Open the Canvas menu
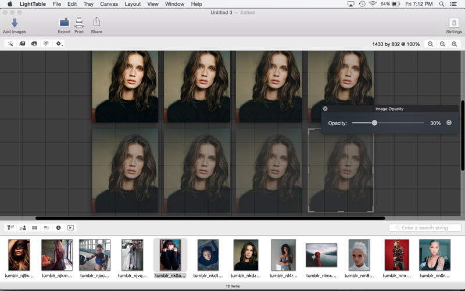465x291 pixels. click(x=109, y=4)
